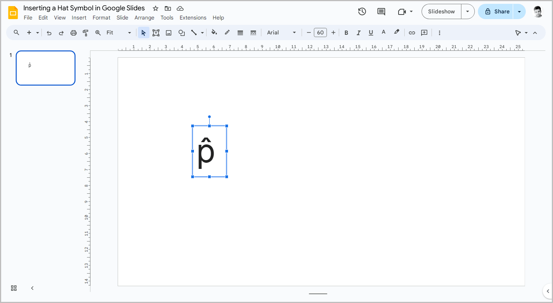Image resolution: width=553 pixels, height=303 pixels.
Task: Insert a link with the link icon
Action: 412,32
